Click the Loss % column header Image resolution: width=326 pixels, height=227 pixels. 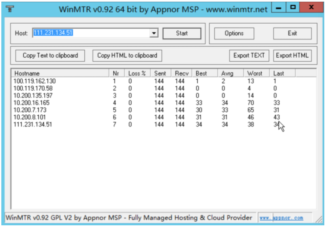137,73
